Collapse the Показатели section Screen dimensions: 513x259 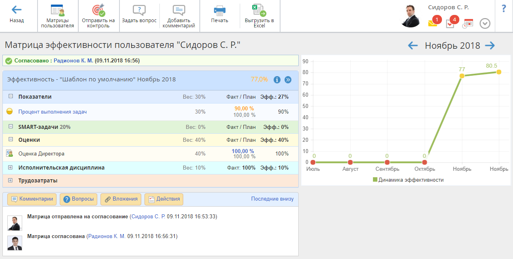coord(10,97)
